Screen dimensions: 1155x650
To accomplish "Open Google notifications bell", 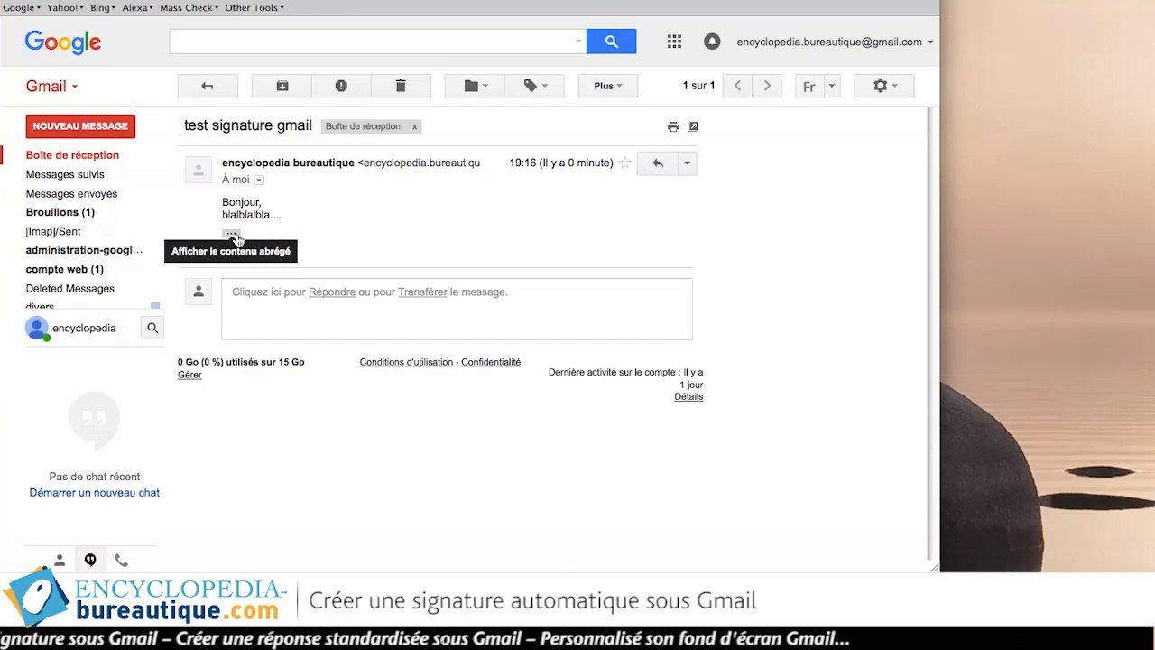I will coord(712,42).
